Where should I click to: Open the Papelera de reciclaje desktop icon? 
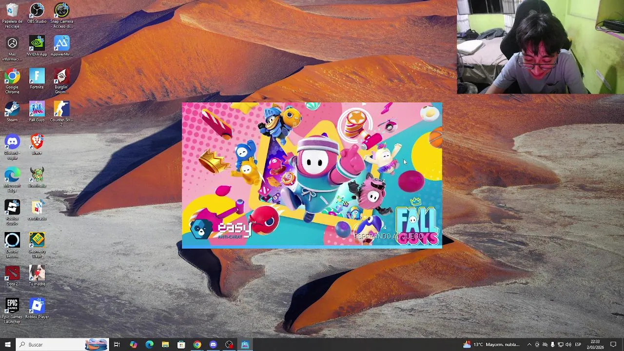(x=12, y=16)
